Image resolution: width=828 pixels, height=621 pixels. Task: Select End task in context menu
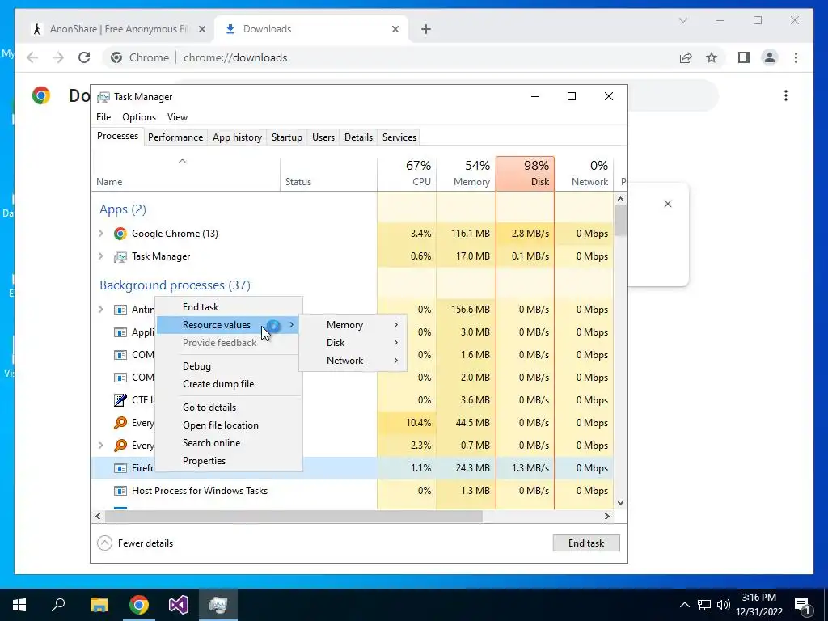pyautogui.click(x=229, y=306)
